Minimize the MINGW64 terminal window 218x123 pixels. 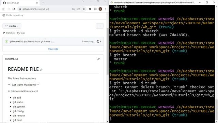click(x=200, y=2)
